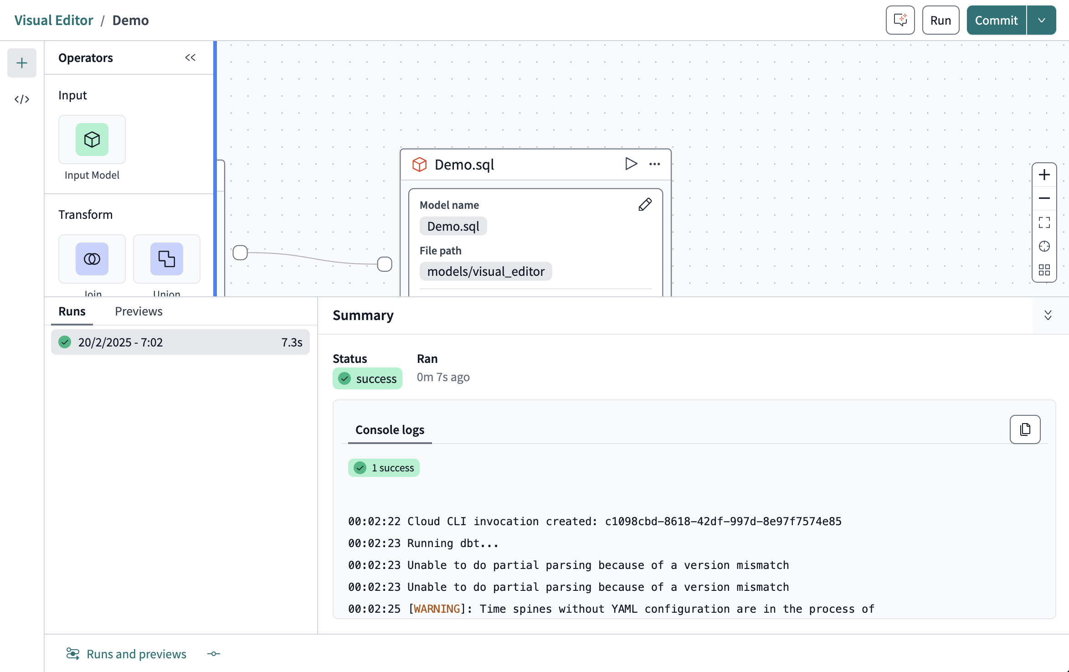Open Demo.sql node more options menu
Viewport: 1069px width, 672px height.
tap(654, 164)
